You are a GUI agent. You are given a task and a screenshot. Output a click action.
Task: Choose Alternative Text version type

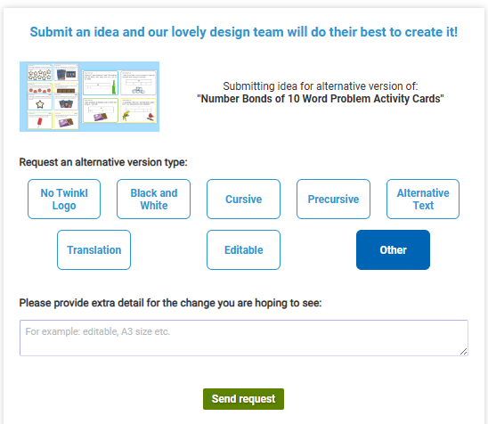pos(423,200)
